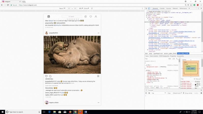Open Firefox from the taskbar
Screen dimensions: 203x114
(70, 112)
